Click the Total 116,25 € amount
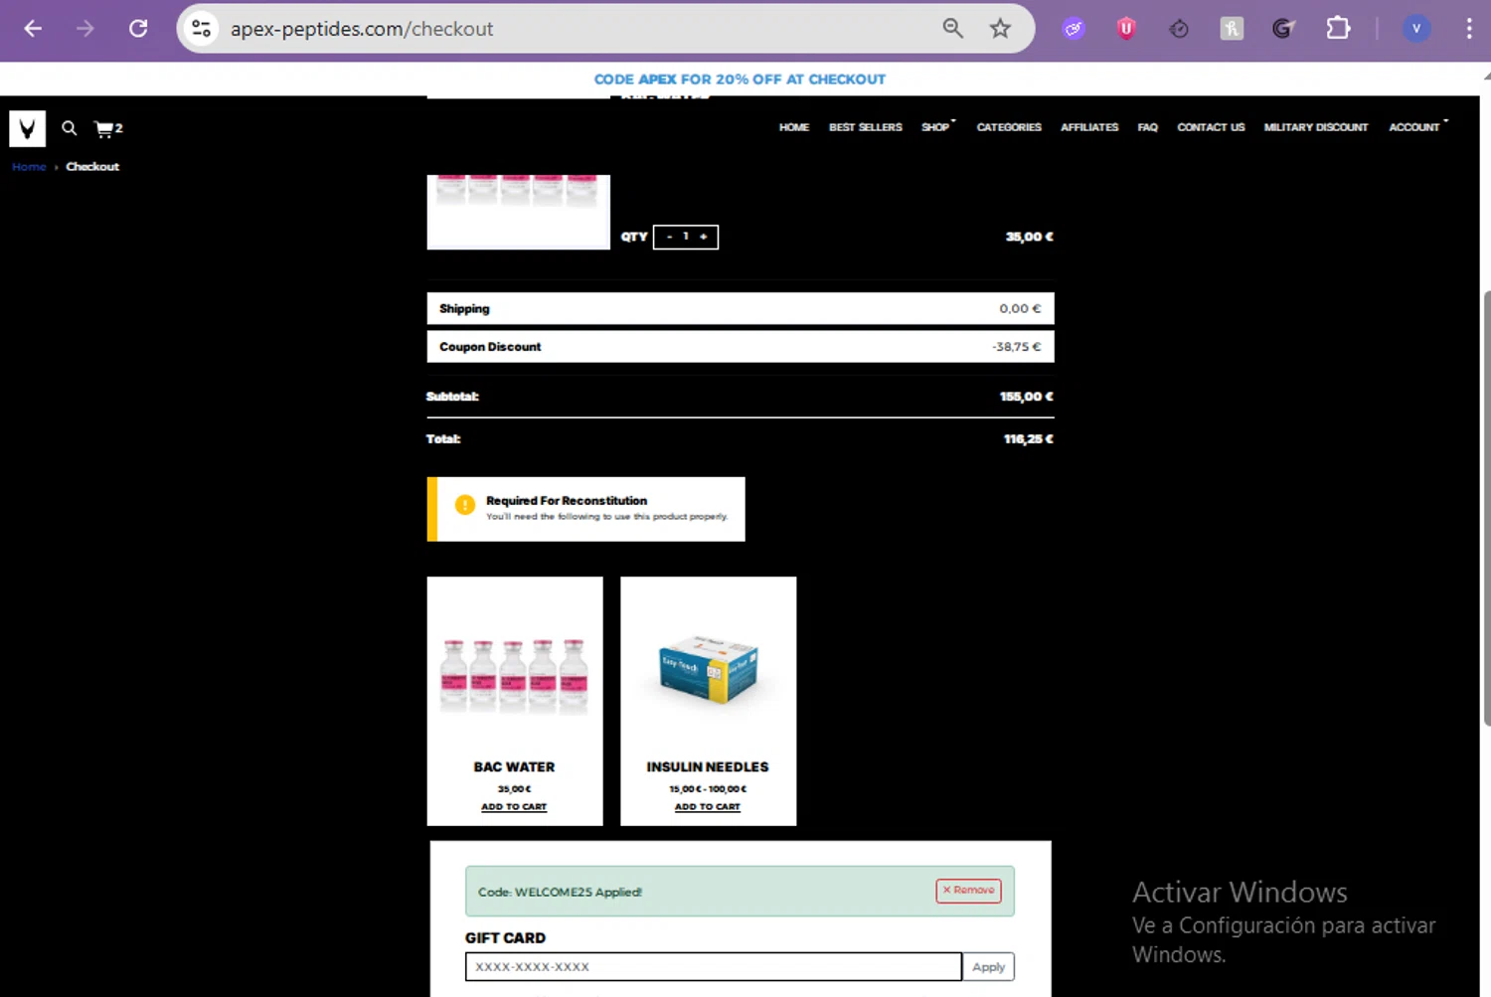This screenshot has height=997, width=1491. pos(1029,439)
